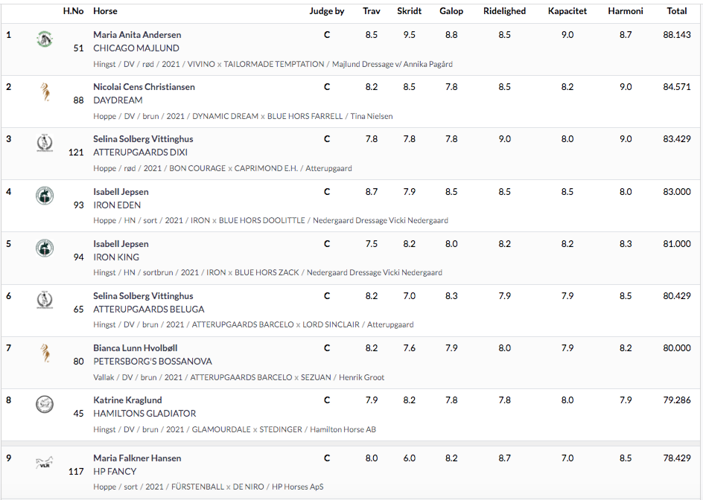Click the Judge by column header
The height and width of the screenshot is (500, 703).
[327, 11]
